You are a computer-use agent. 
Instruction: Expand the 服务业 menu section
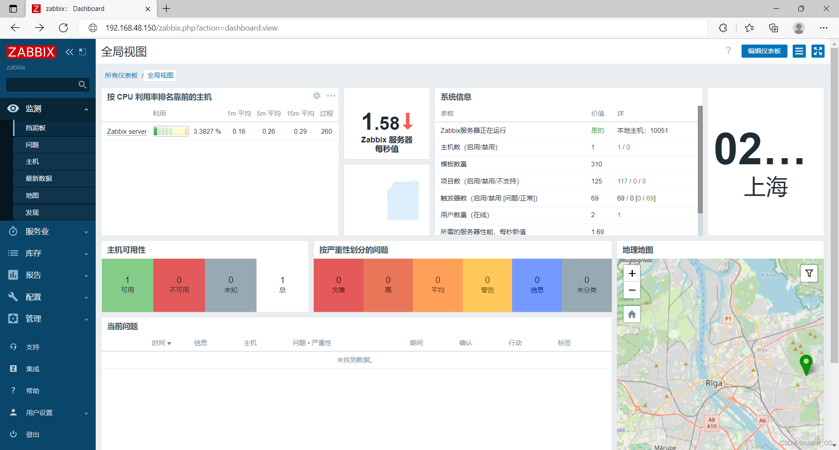click(86, 232)
